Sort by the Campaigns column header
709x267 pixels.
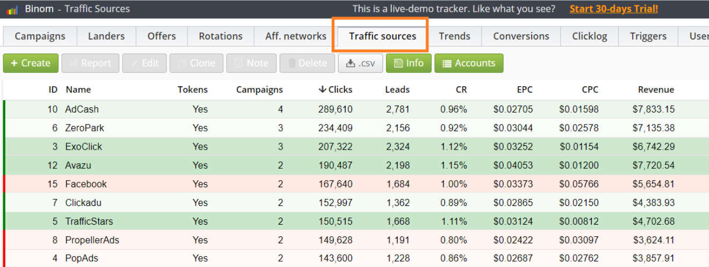[x=259, y=90]
